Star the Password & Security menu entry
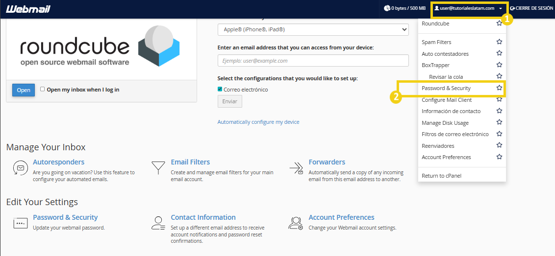The width and height of the screenshot is (555, 256). pyautogui.click(x=499, y=88)
